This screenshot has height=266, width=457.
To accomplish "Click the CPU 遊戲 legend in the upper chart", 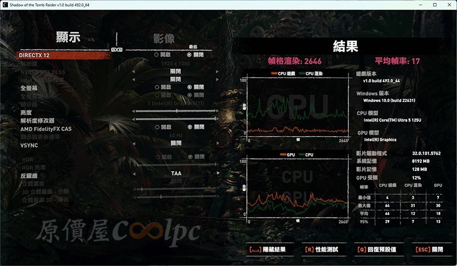I will pyautogui.click(x=283, y=73).
